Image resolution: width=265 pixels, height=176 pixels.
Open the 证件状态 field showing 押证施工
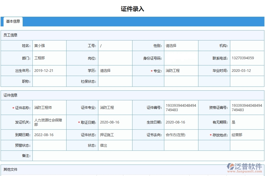(x=115, y=135)
